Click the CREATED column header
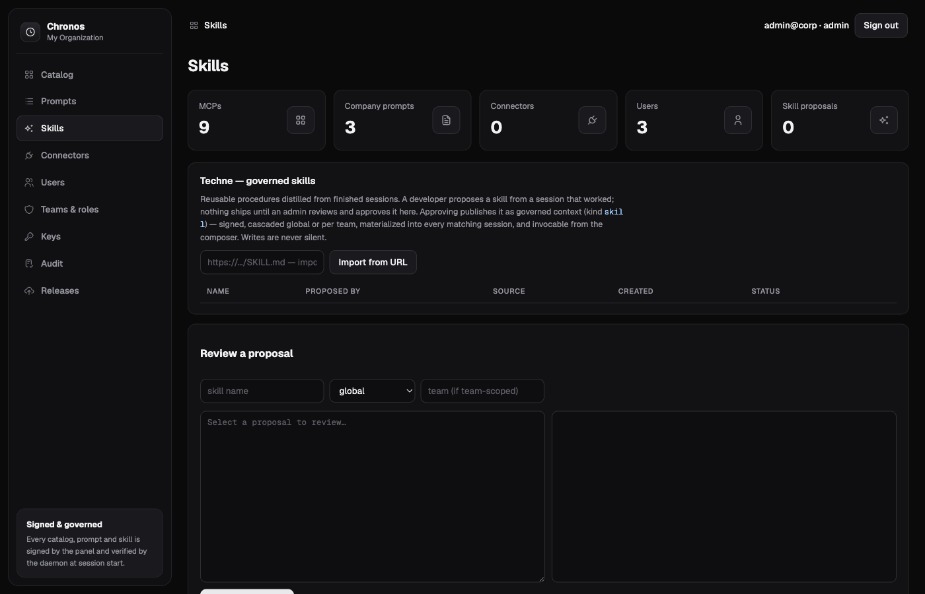Screen dimensions: 925x594 pos(636,291)
